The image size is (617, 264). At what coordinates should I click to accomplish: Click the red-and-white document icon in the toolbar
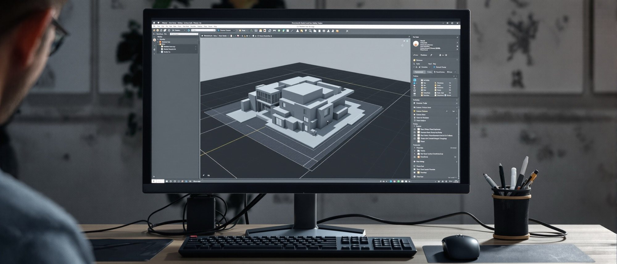coord(265,30)
